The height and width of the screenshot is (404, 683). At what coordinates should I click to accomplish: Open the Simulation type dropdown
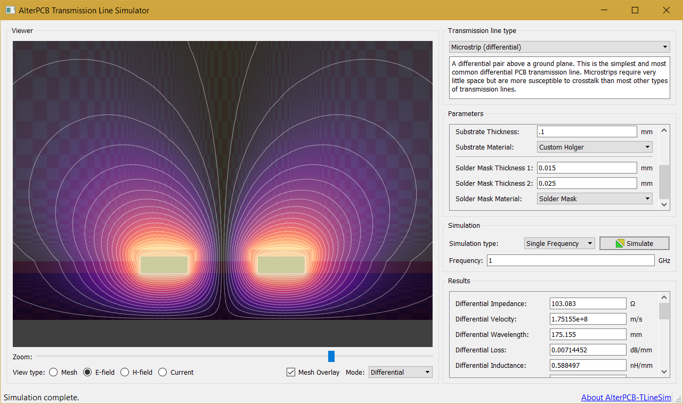[x=559, y=243]
